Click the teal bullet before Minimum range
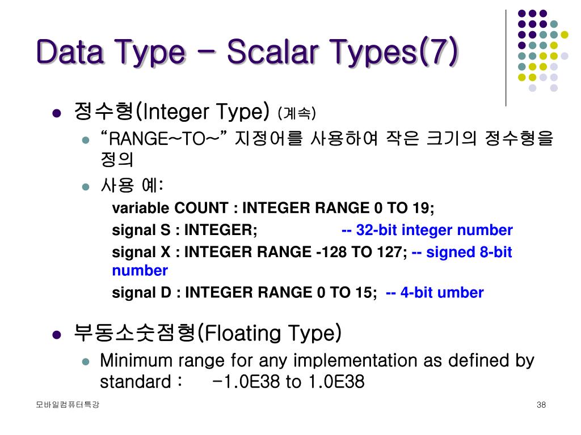 86,362
